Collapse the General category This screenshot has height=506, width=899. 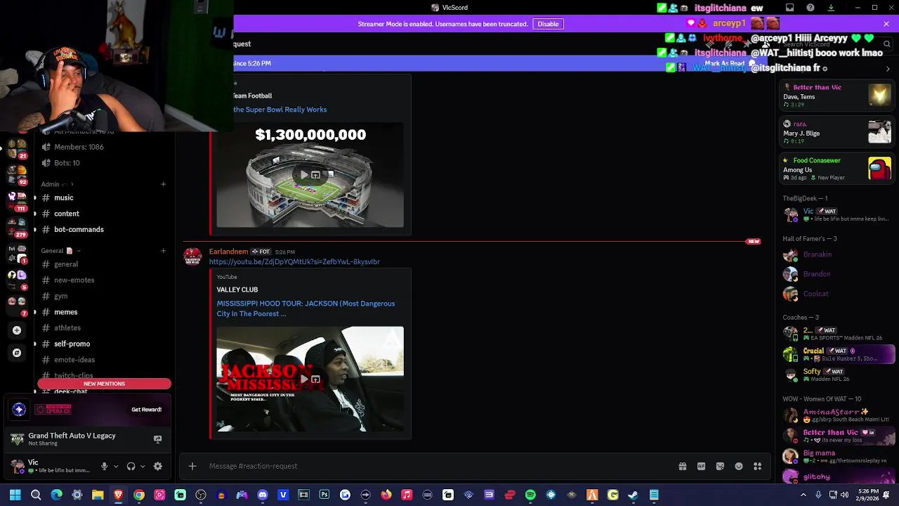tap(60, 251)
